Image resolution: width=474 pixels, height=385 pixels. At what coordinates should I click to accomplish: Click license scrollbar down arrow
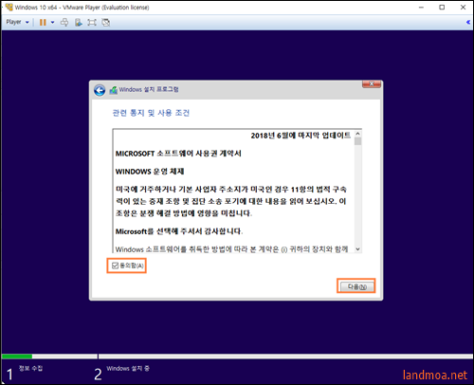357,249
